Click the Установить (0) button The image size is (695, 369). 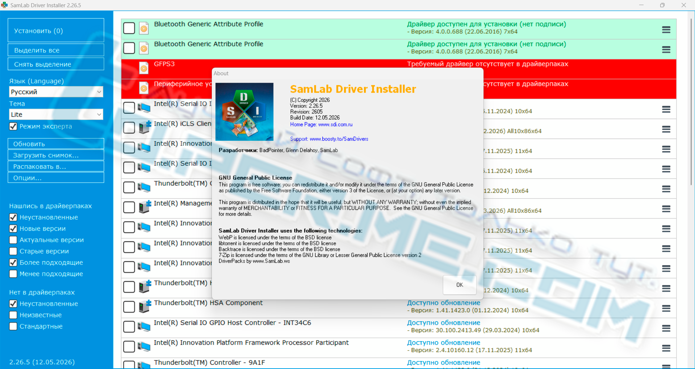coord(56,30)
